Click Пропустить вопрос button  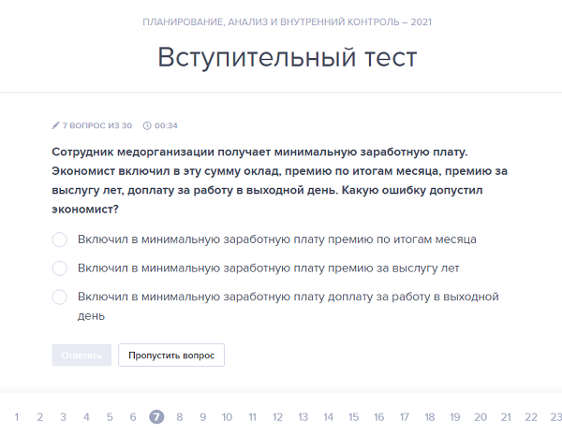[x=171, y=355]
